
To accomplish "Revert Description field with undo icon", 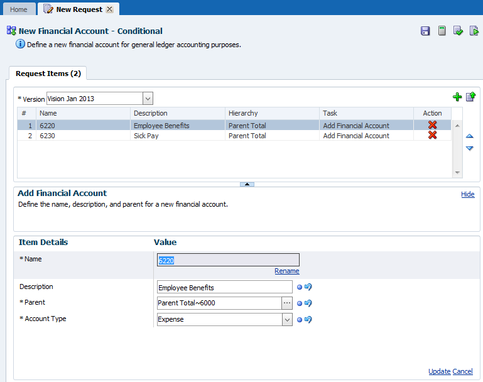I will pyautogui.click(x=308, y=287).
